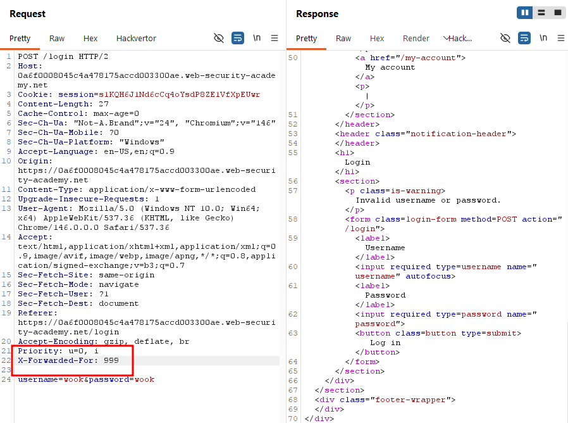Open the Response Render tab
The width and height of the screenshot is (568, 423).
tap(416, 39)
